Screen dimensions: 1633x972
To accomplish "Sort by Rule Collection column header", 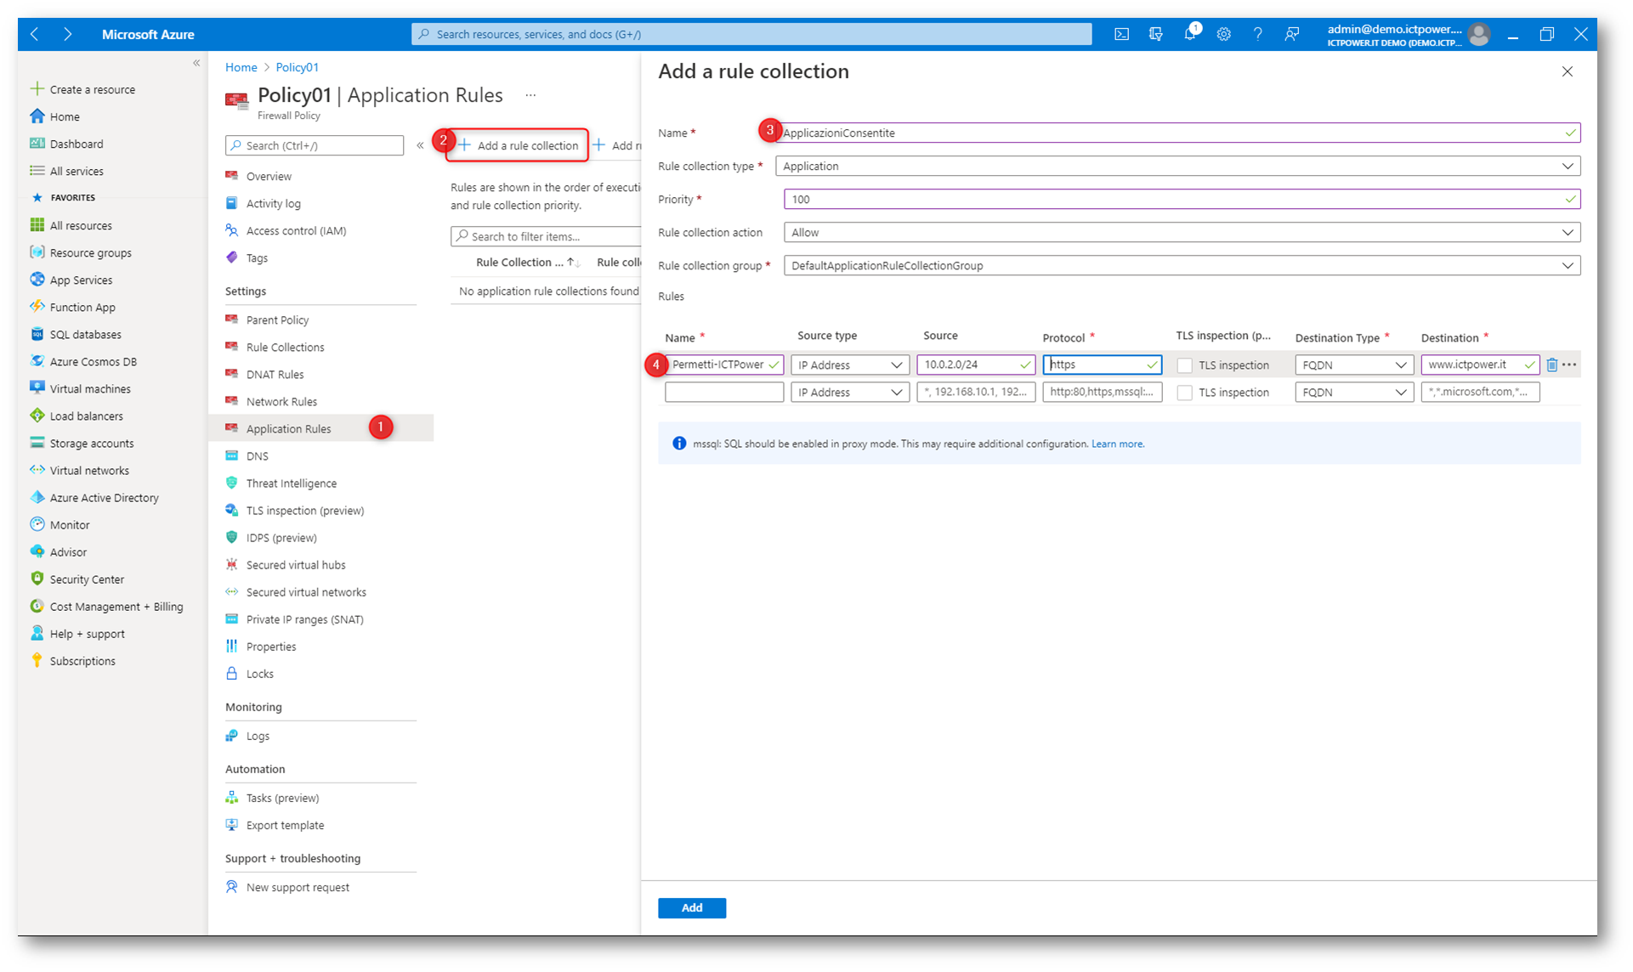I will tap(527, 263).
